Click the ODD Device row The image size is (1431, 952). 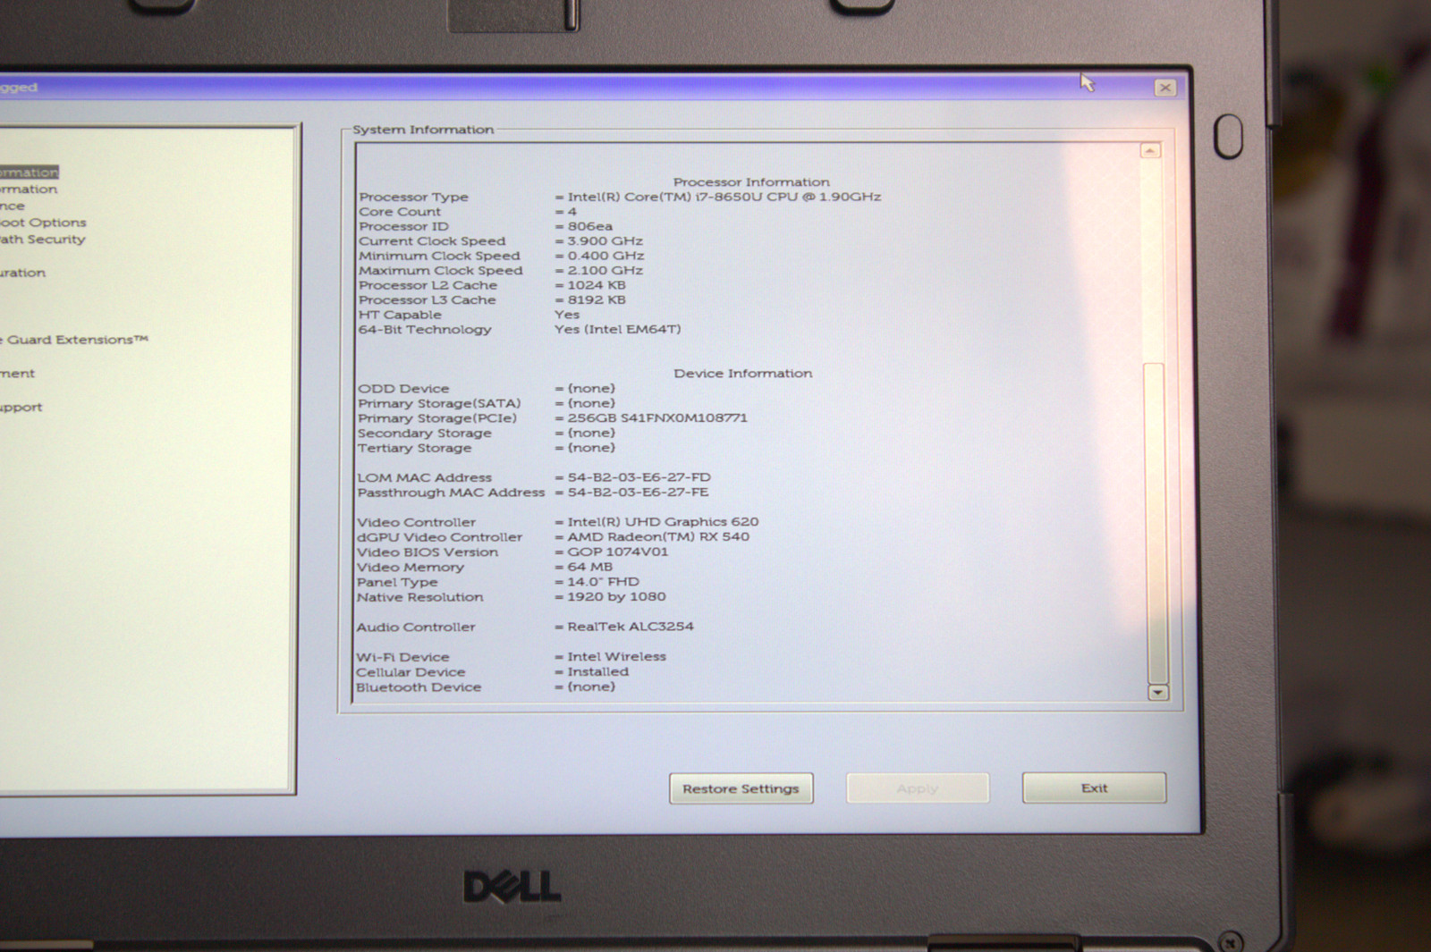pyautogui.click(x=487, y=389)
